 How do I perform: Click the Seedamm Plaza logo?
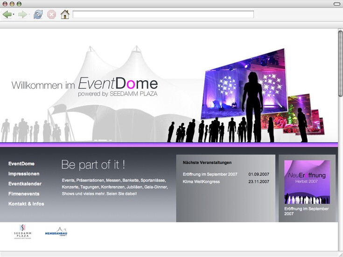point(22,232)
